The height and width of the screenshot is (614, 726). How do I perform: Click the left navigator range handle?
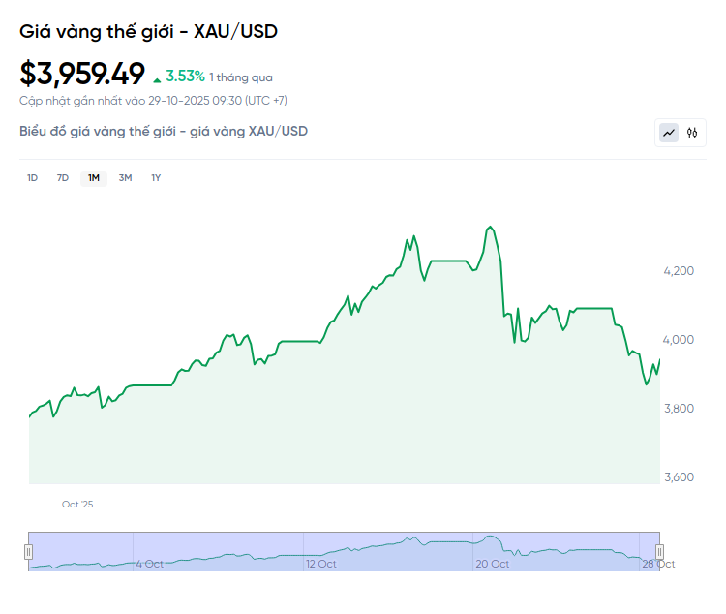28,551
